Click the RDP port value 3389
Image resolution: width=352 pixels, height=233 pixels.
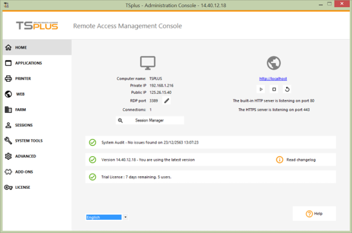(154, 100)
